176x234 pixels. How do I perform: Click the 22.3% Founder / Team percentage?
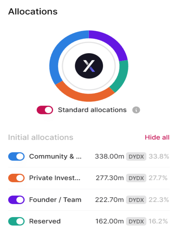[159, 200]
